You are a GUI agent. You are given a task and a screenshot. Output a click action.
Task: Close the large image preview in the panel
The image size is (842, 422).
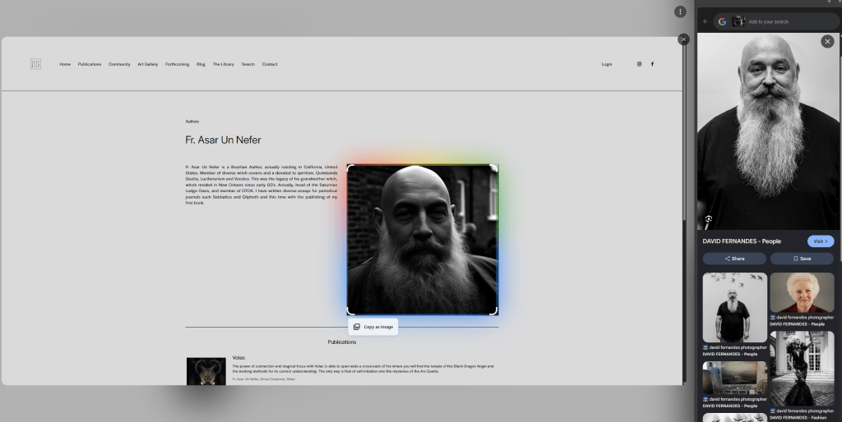[x=827, y=41]
